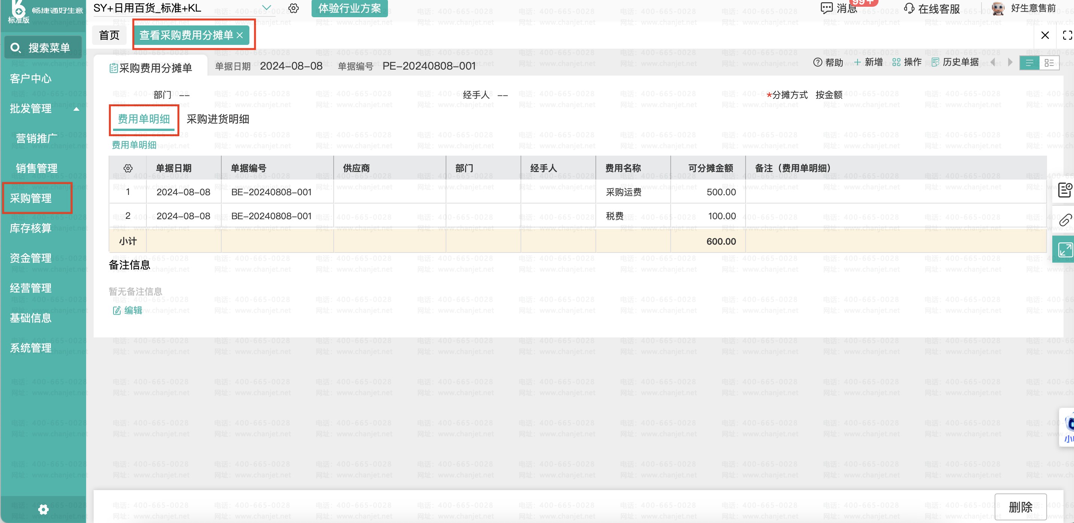
Task: Open 基础信息 menu item
Action: click(x=30, y=318)
